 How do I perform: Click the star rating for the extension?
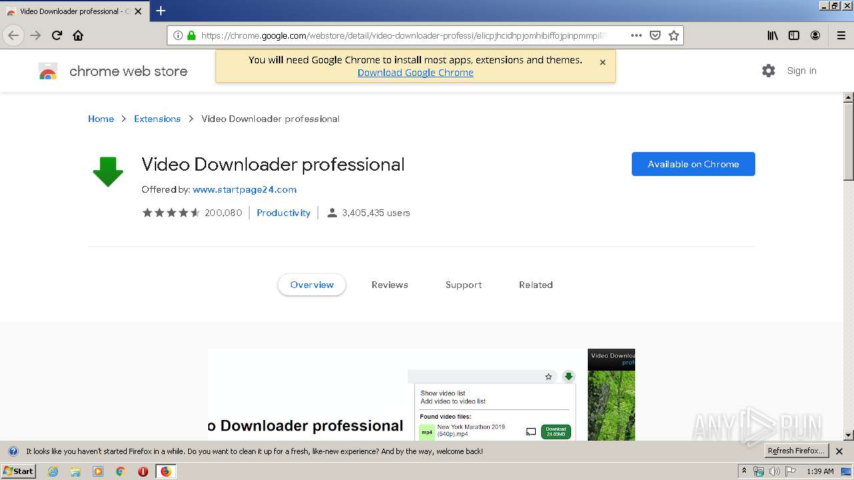pos(171,213)
